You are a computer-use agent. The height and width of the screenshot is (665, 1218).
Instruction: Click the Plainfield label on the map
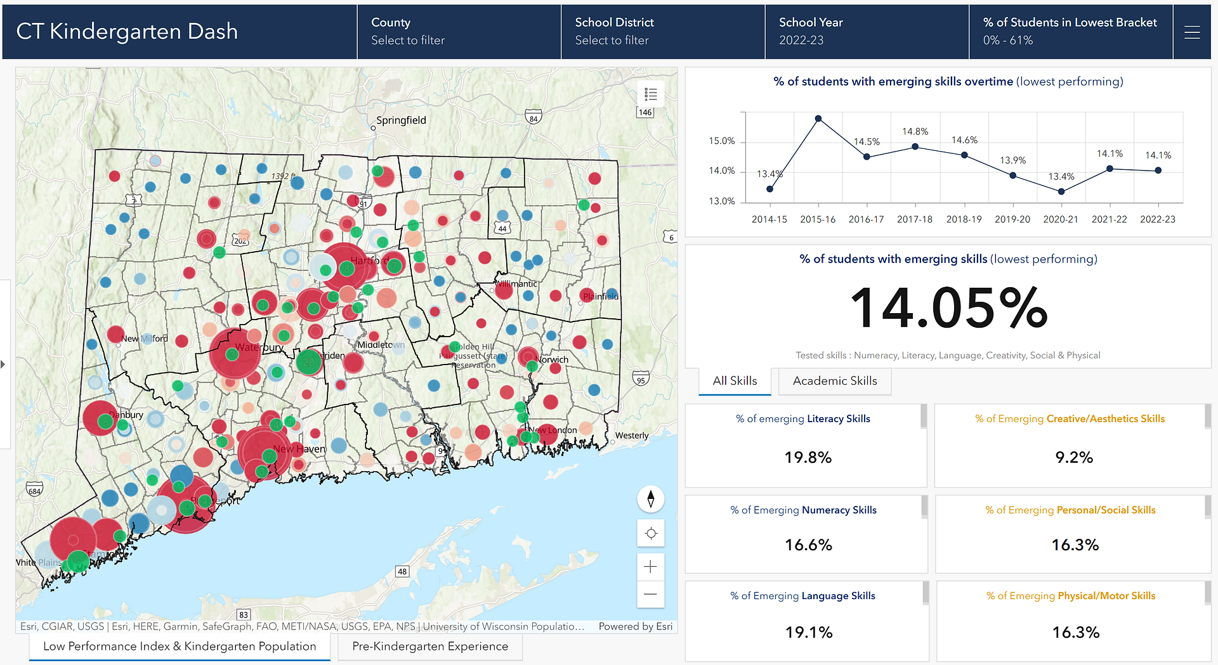pyautogui.click(x=600, y=296)
